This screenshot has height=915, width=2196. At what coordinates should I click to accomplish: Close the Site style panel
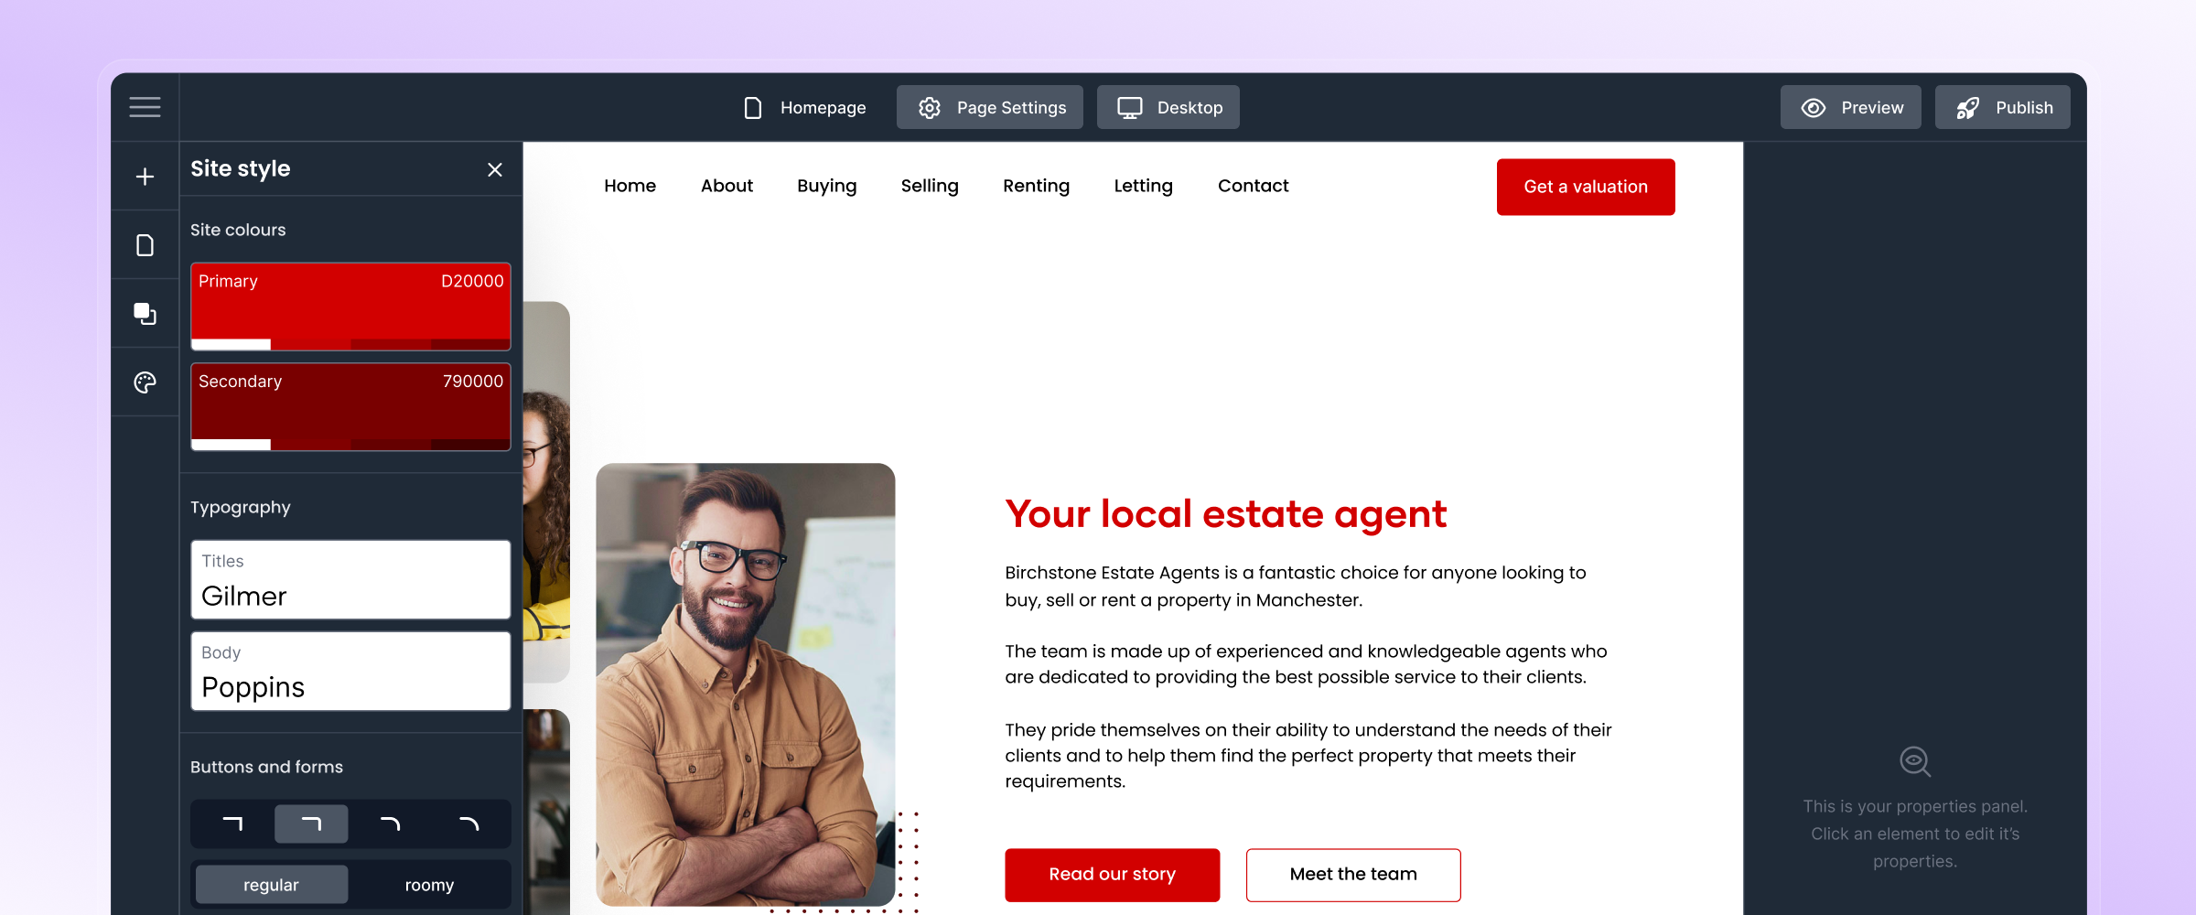[x=495, y=169]
